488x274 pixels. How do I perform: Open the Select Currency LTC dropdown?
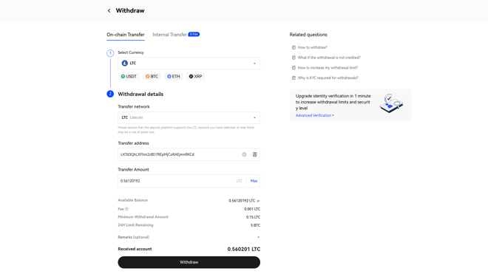[189, 64]
